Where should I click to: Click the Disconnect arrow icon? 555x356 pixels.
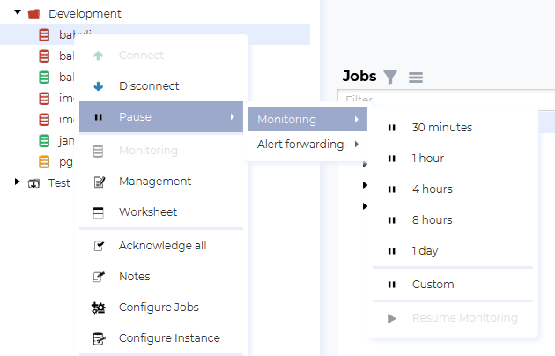pyautogui.click(x=99, y=86)
